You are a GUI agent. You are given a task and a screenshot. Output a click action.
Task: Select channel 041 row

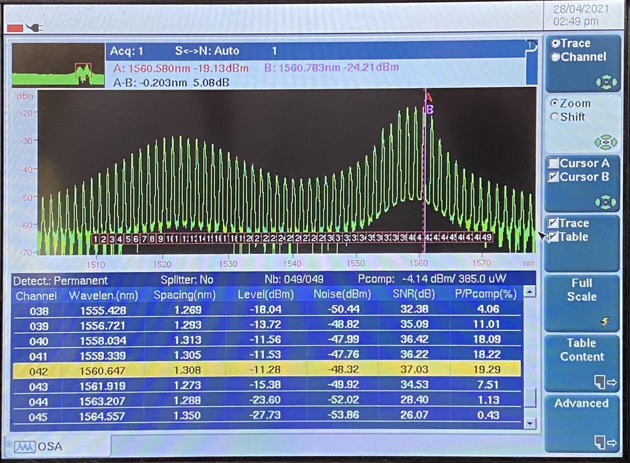267,355
